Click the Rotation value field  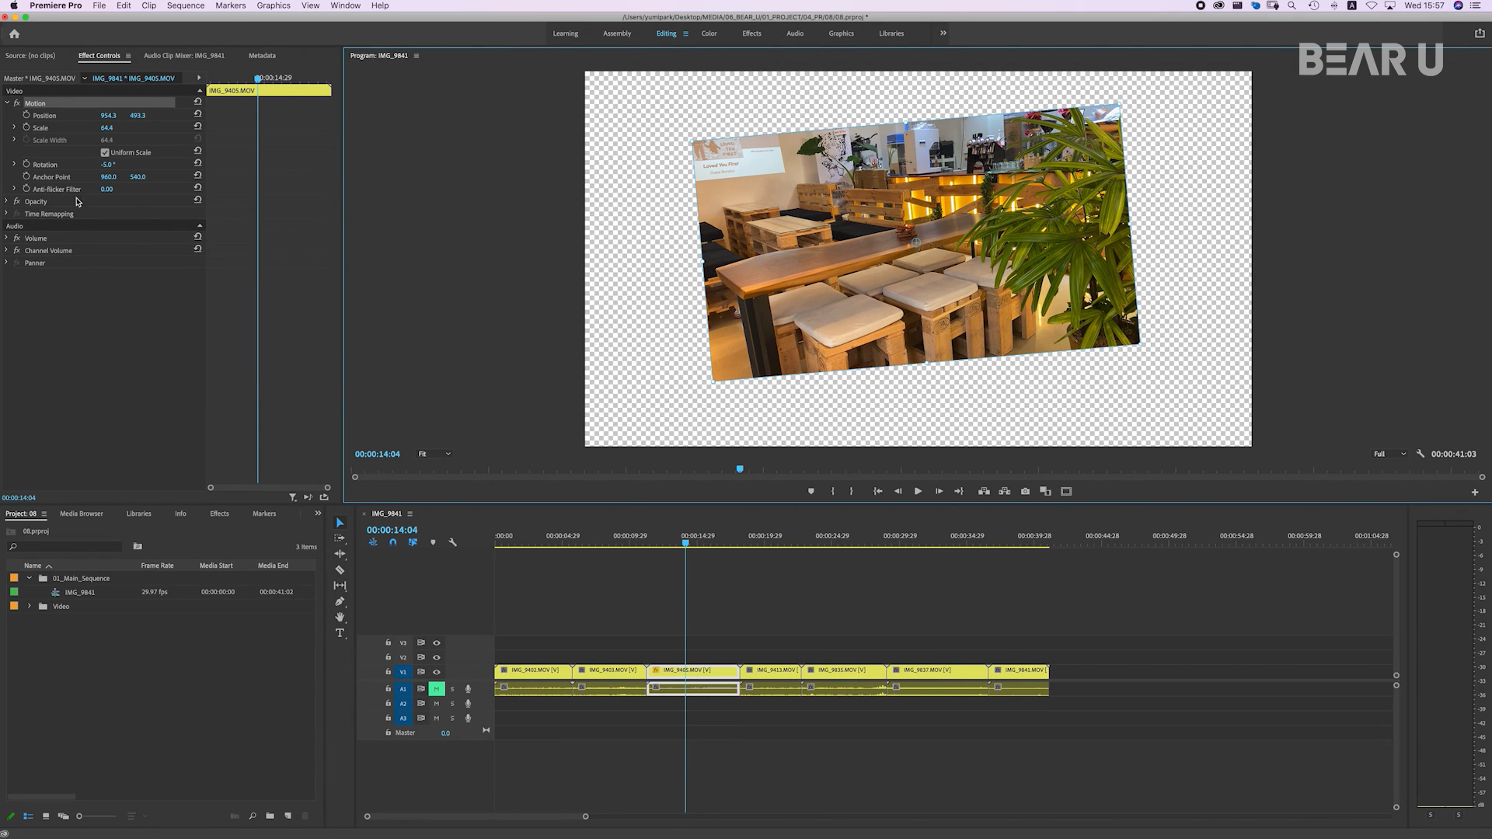click(x=107, y=165)
